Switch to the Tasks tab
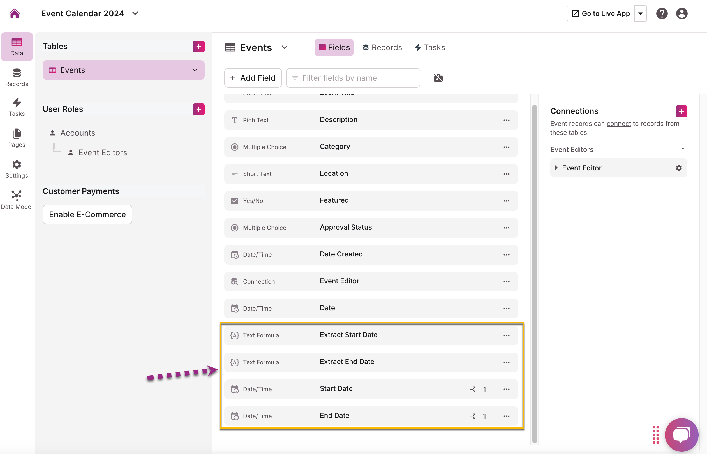 [429, 47]
